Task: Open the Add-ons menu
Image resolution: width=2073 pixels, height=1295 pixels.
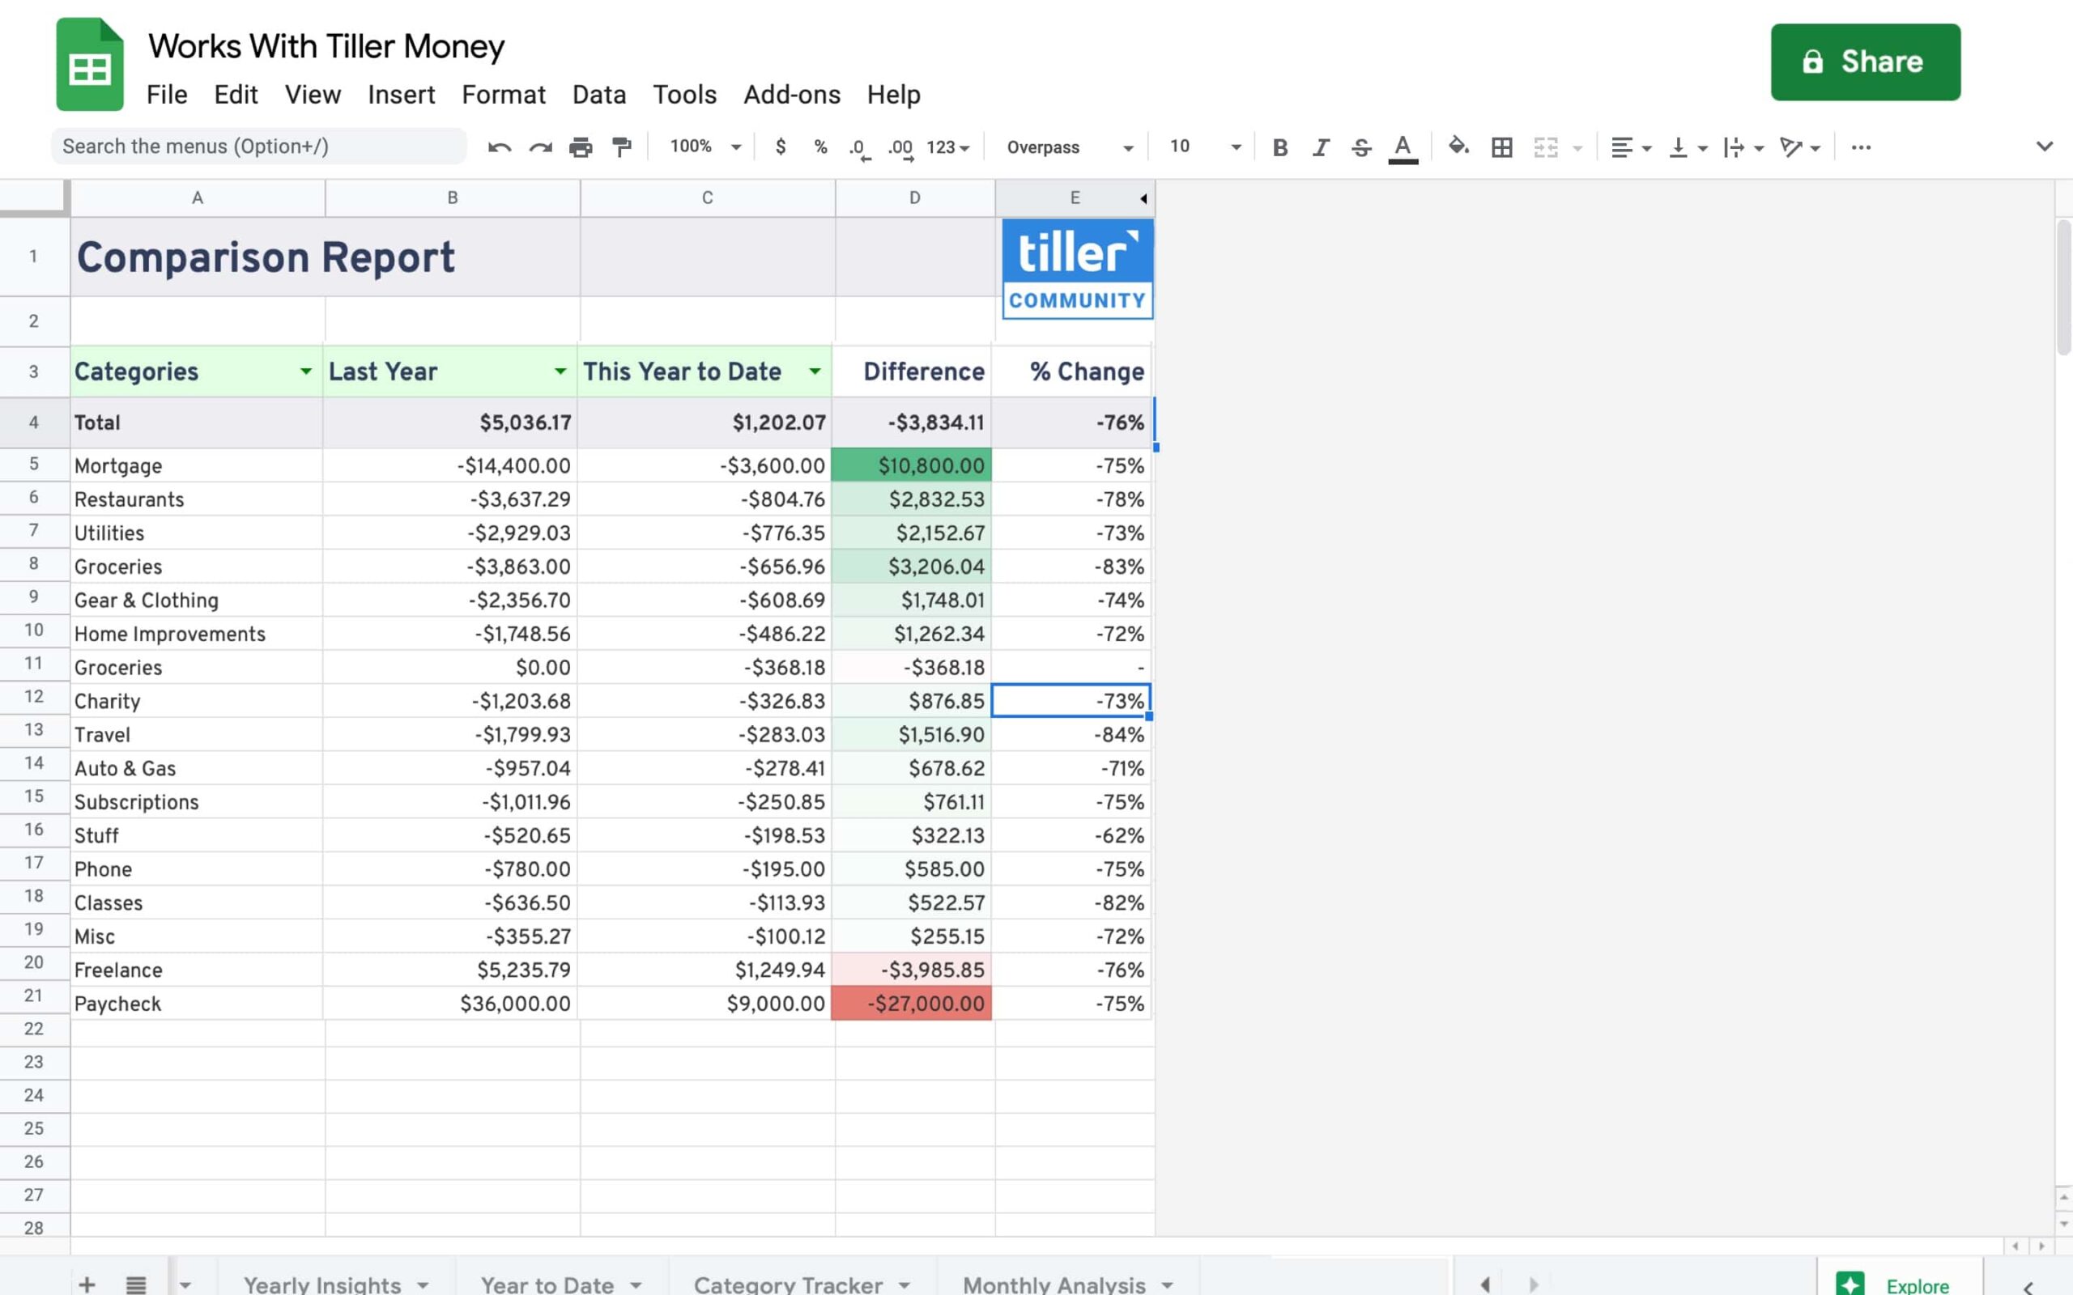Action: click(791, 94)
